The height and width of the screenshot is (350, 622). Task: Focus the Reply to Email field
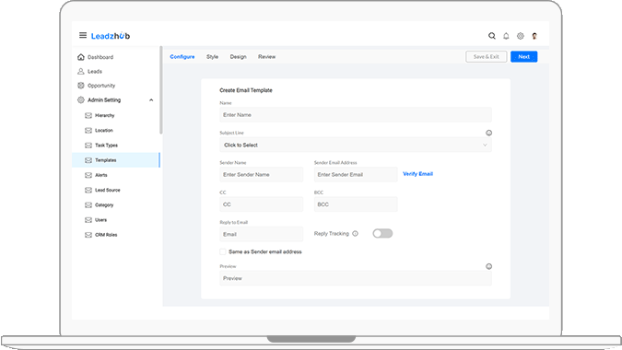point(261,234)
